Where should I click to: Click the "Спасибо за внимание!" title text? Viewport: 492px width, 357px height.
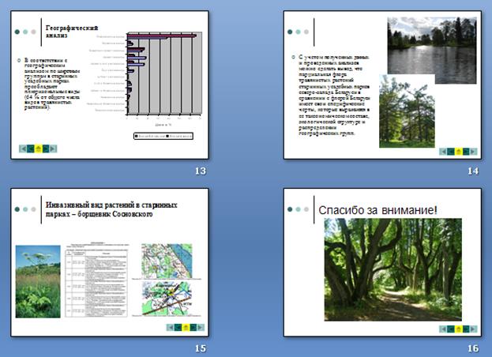(x=377, y=211)
